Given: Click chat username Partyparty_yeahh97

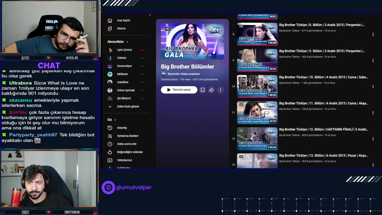Looking at the screenshot, I should [x=33, y=135].
